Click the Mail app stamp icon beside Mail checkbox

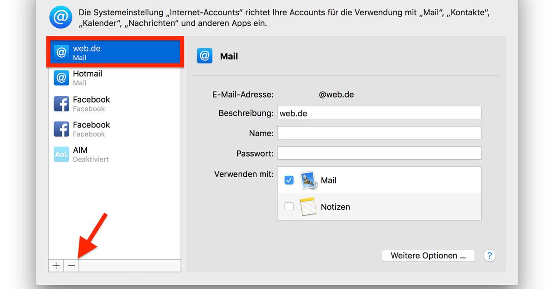click(308, 180)
